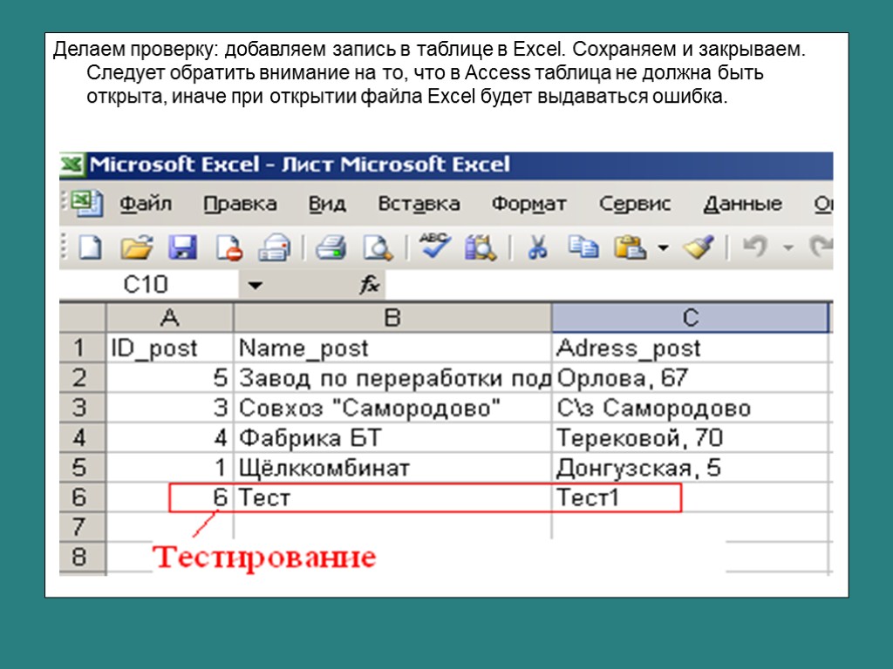Screen dimensions: 893x669
Task: Open the Вставка menu
Action: point(419,204)
